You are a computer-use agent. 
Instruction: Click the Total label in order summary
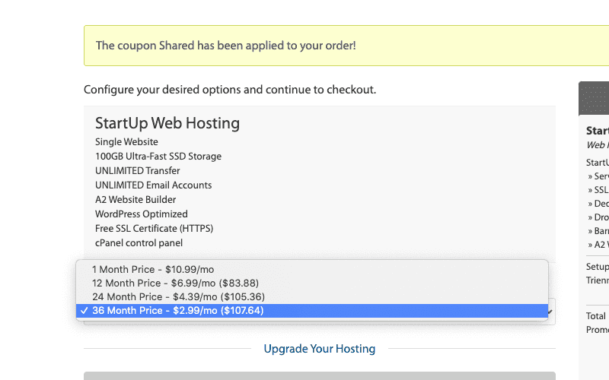pyautogui.click(x=596, y=316)
